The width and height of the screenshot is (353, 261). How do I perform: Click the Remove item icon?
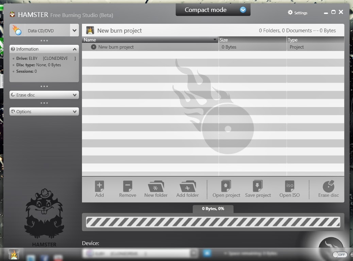128,186
